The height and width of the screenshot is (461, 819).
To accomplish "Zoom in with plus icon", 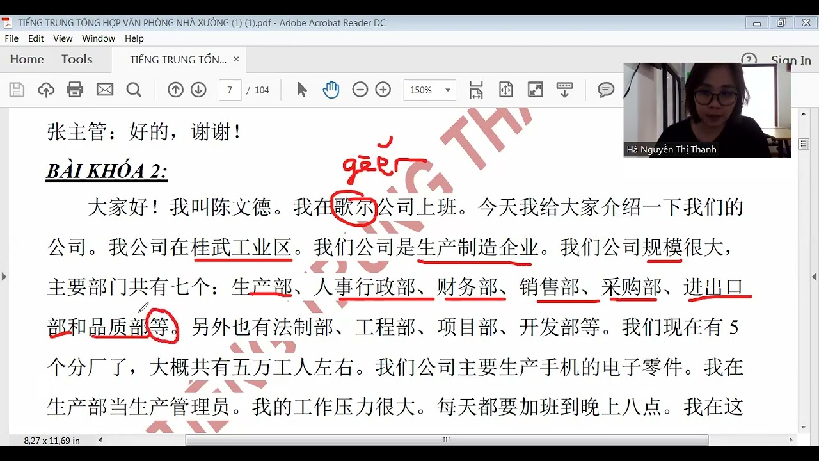I will tap(383, 90).
